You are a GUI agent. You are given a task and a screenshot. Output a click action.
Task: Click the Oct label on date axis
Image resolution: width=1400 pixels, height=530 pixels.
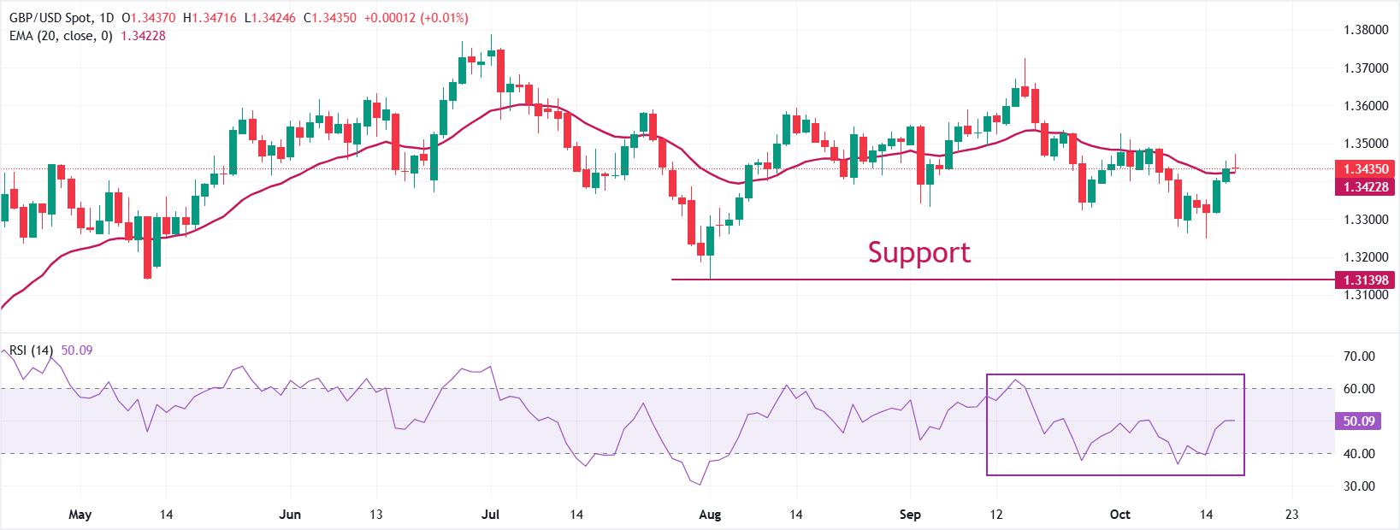coord(1119,515)
